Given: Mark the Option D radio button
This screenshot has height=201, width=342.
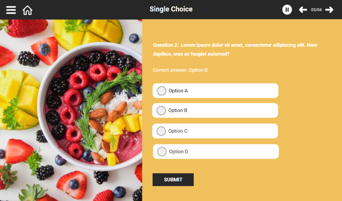Looking at the screenshot, I should tap(162, 151).
